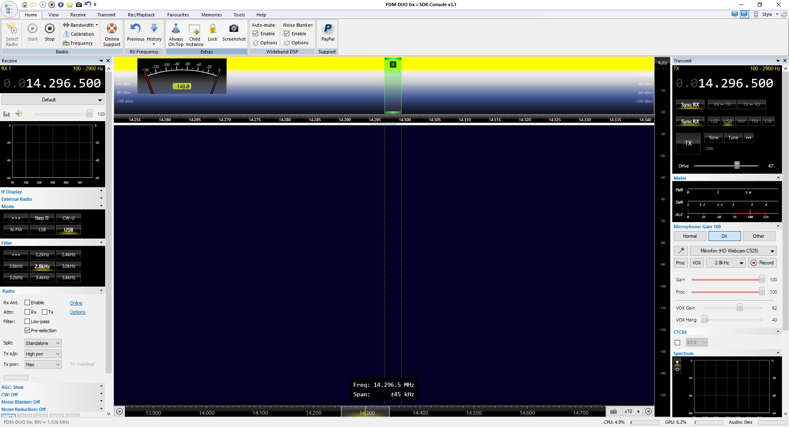The width and height of the screenshot is (789, 427).
Task: Click the Options link in Radio panel
Action: [x=77, y=312]
